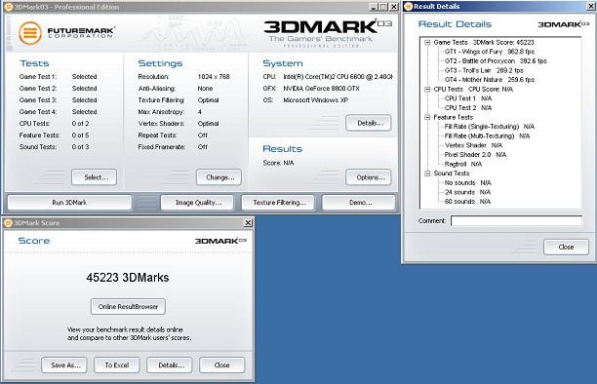Export score with To Excel button

[x=116, y=365]
